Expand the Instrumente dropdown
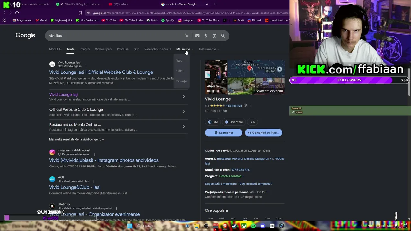Viewport: 411px width, 231px height. (209, 49)
